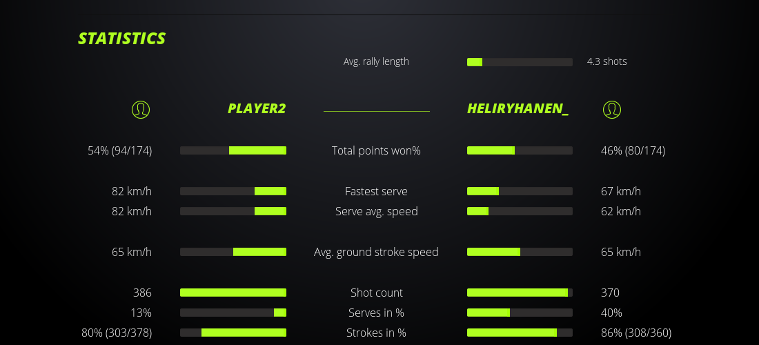Click PLAYER2's Strokes in % bar
The image size is (759, 345).
(x=233, y=333)
